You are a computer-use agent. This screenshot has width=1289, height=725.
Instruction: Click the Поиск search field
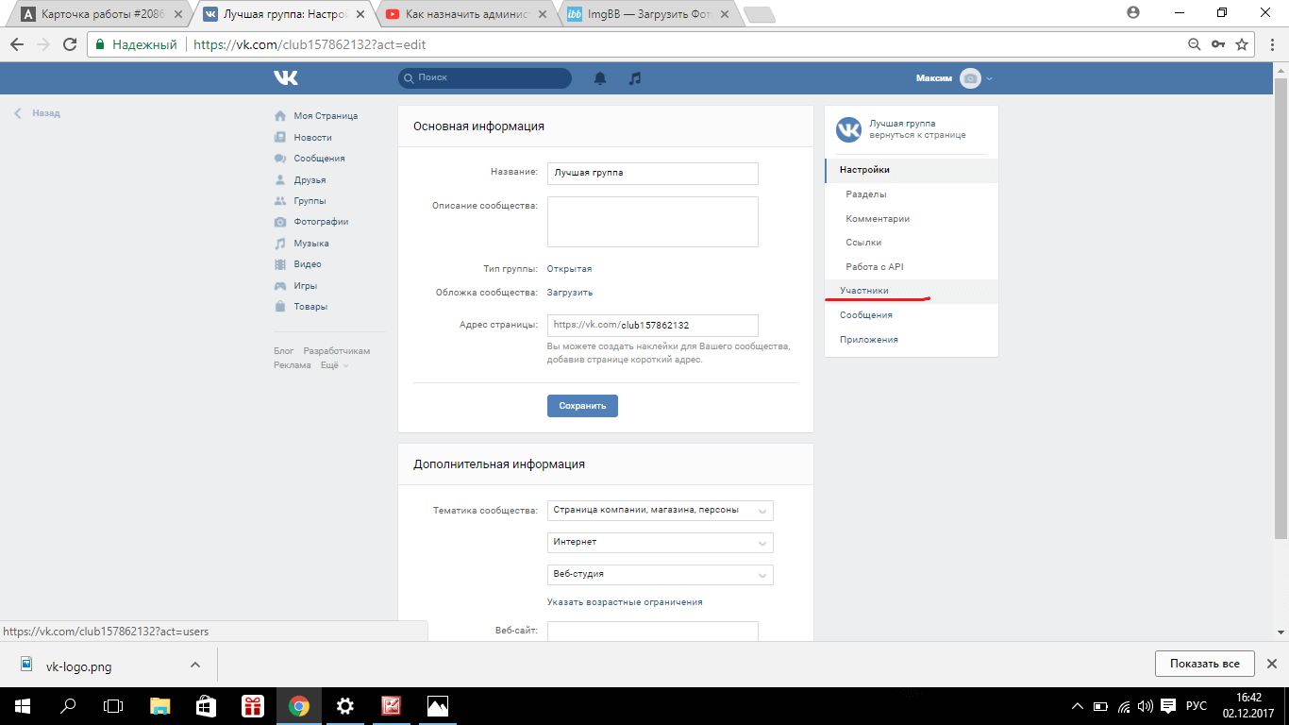[x=485, y=78]
